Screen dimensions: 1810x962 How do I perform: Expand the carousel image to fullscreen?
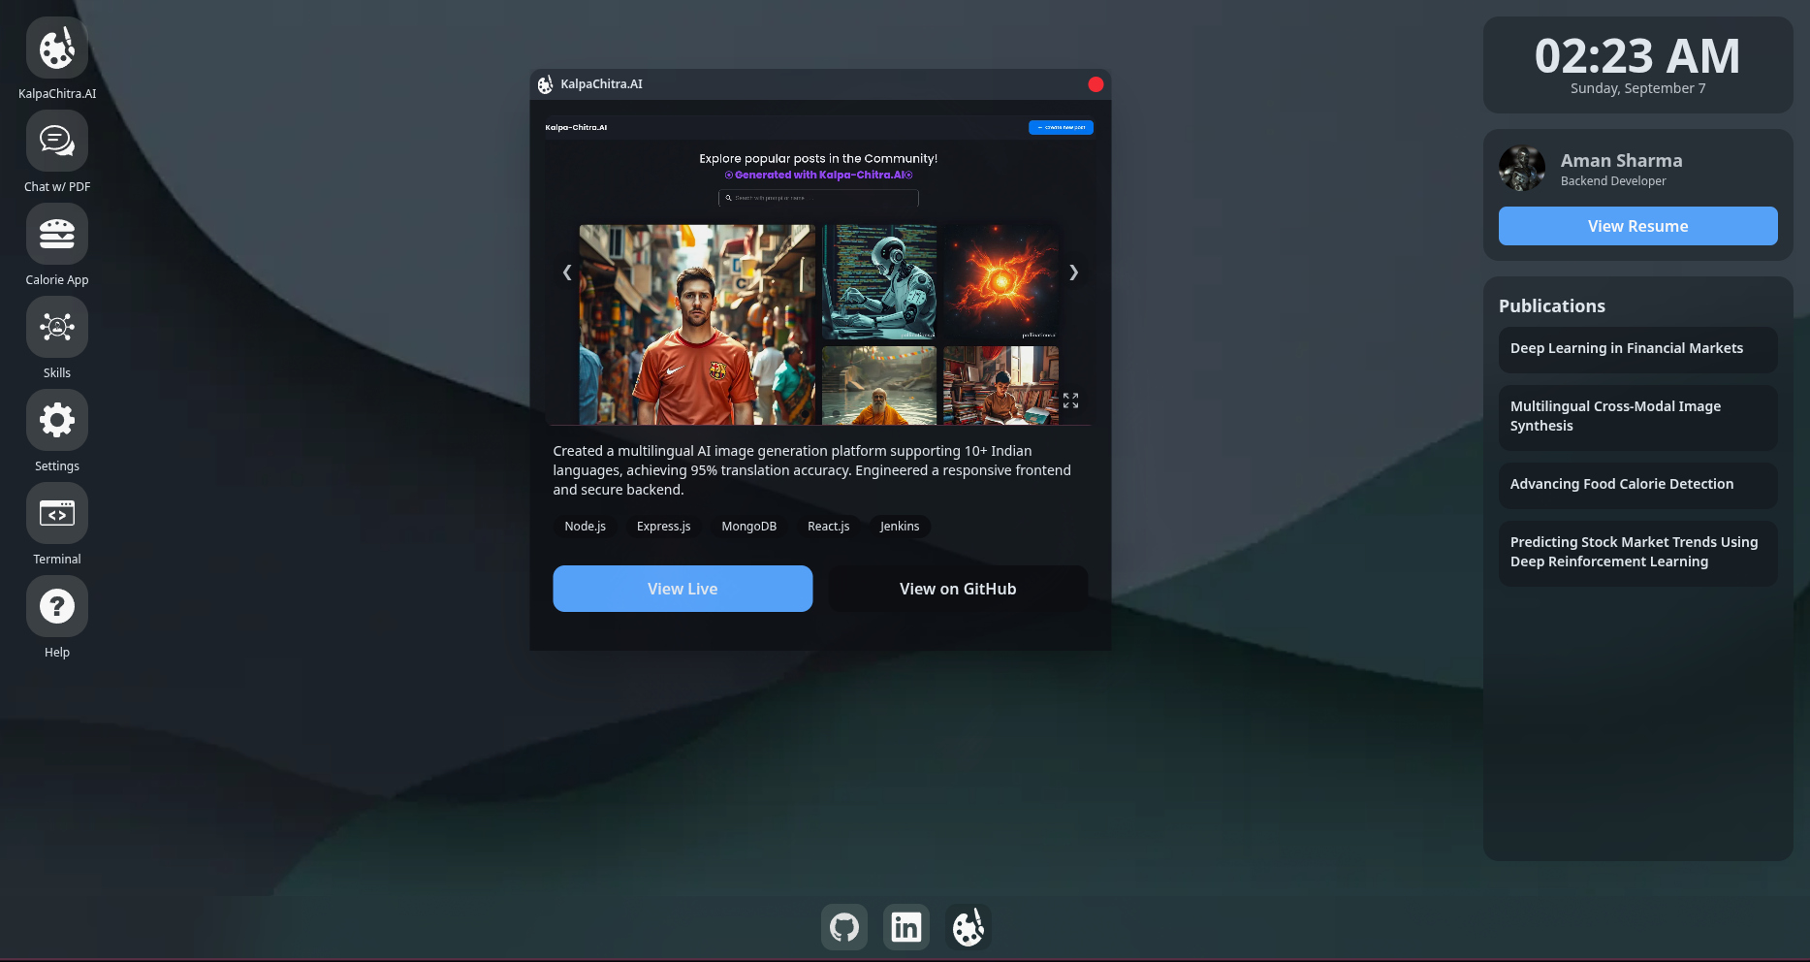[1070, 399]
